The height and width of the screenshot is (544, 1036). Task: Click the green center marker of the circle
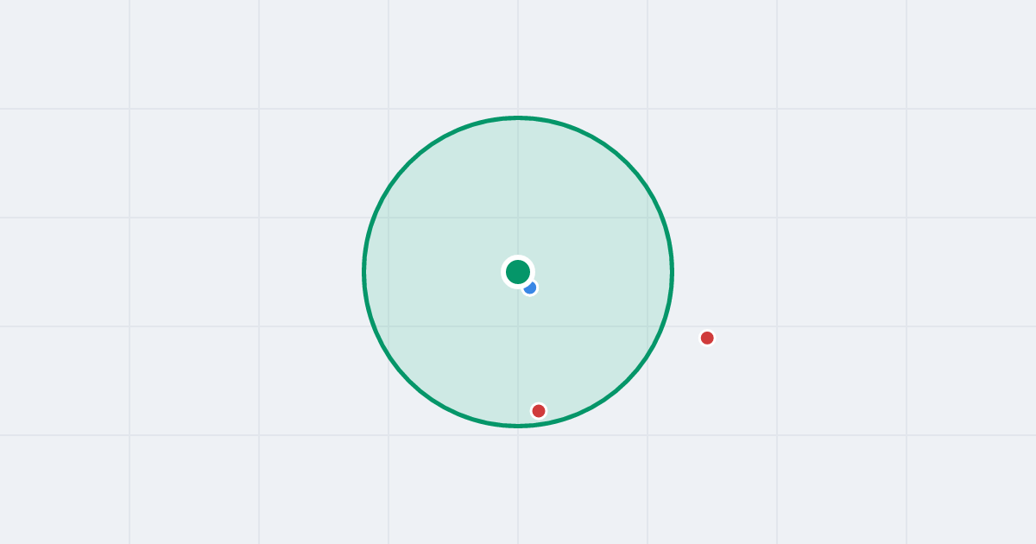click(x=518, y=272)
